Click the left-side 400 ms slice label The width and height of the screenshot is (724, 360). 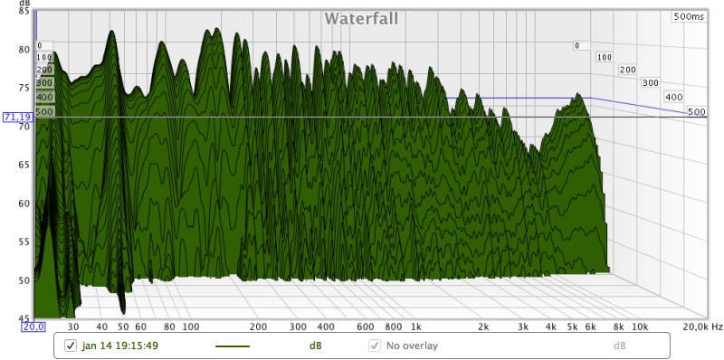(x=44, y=98)
